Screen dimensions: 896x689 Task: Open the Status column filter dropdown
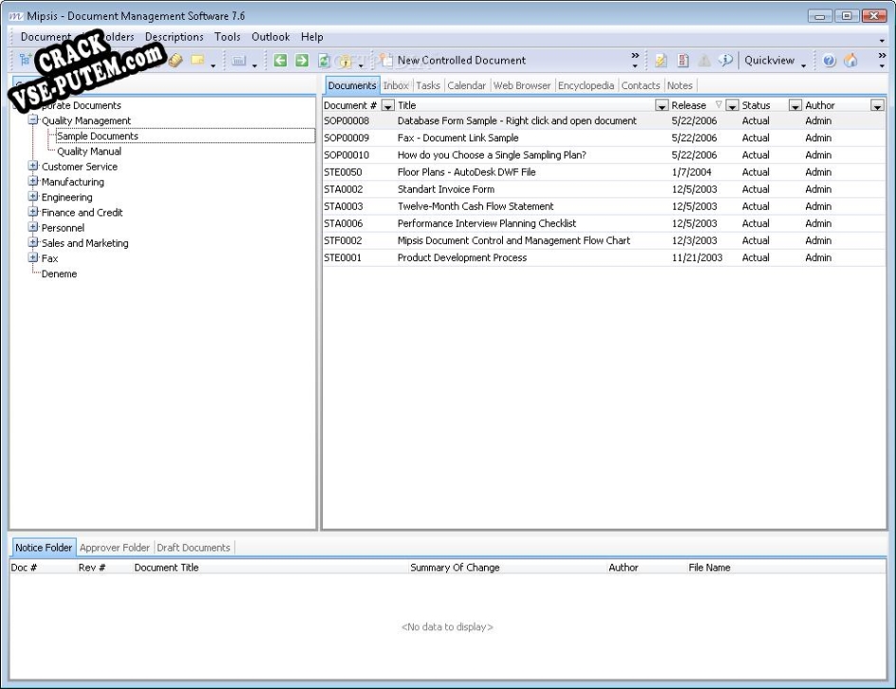pyautogui.click(x=794, y=105)
